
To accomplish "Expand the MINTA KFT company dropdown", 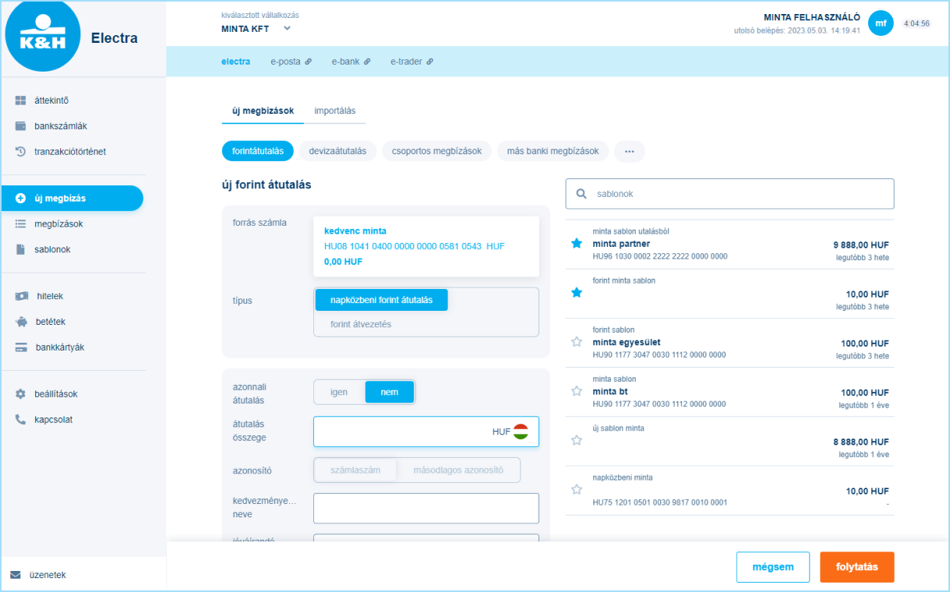I will pyautogui.click(x=287, y=29).
